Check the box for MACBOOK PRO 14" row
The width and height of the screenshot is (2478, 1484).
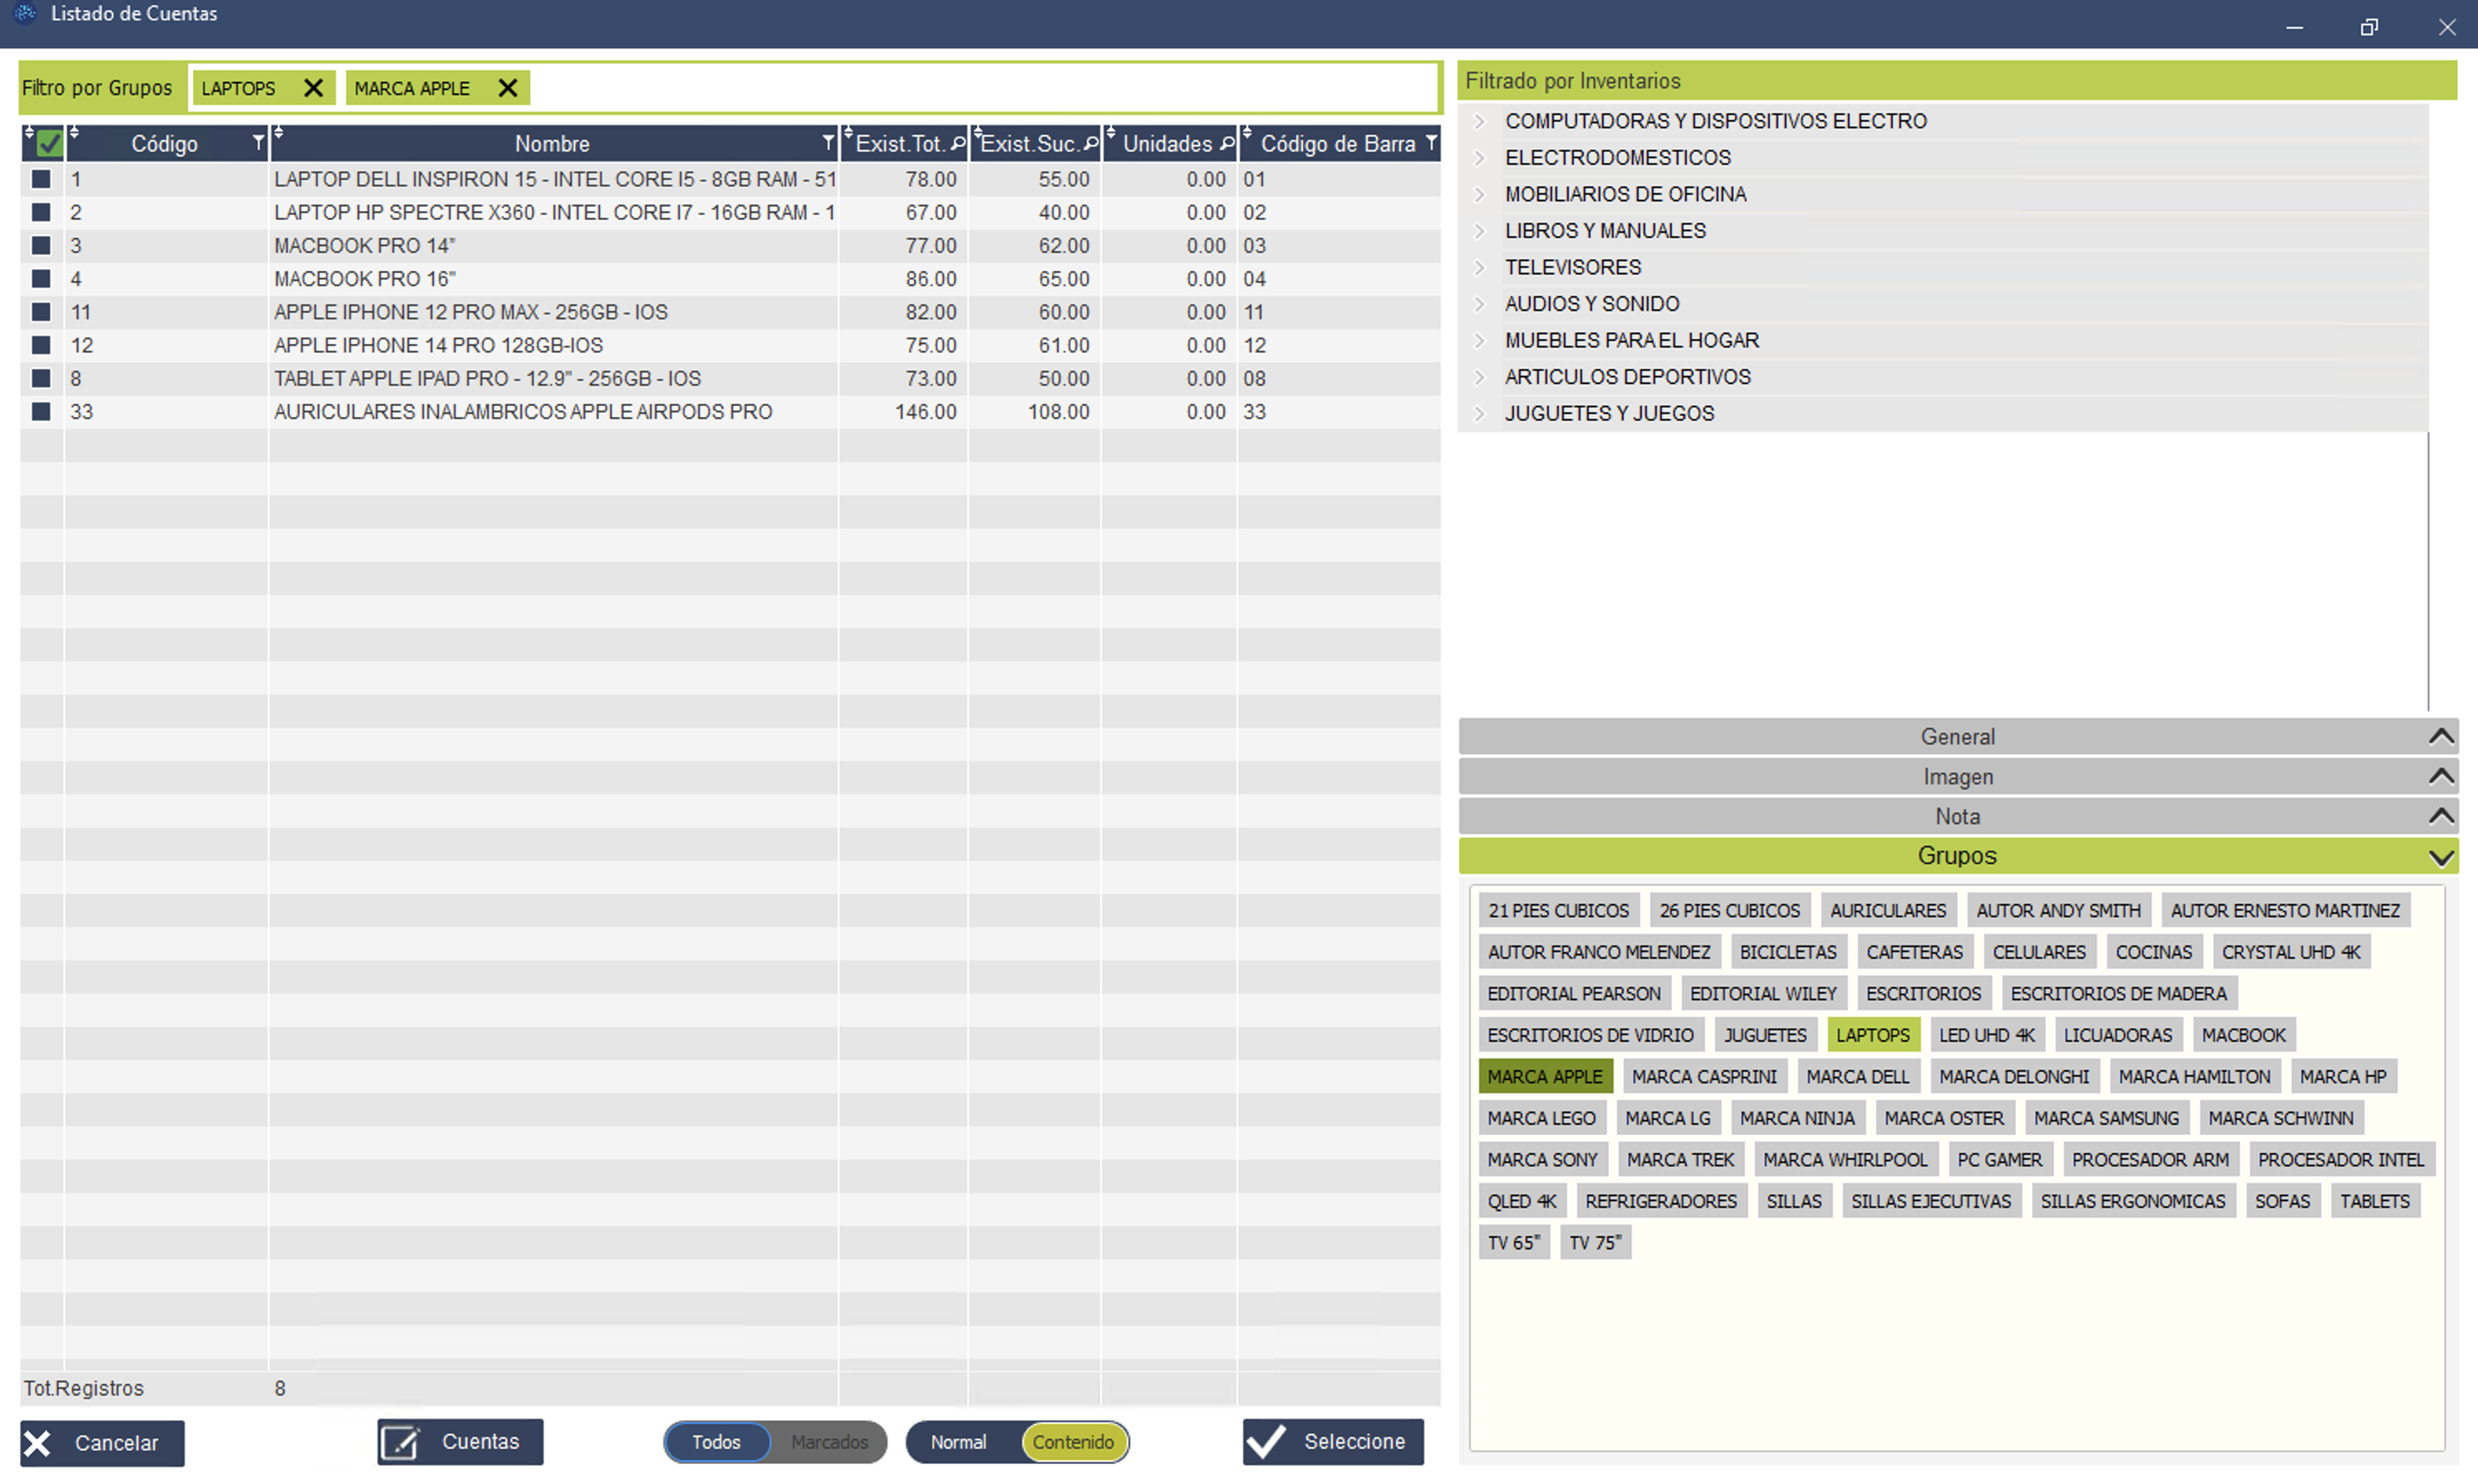click(x=41, y=245)
